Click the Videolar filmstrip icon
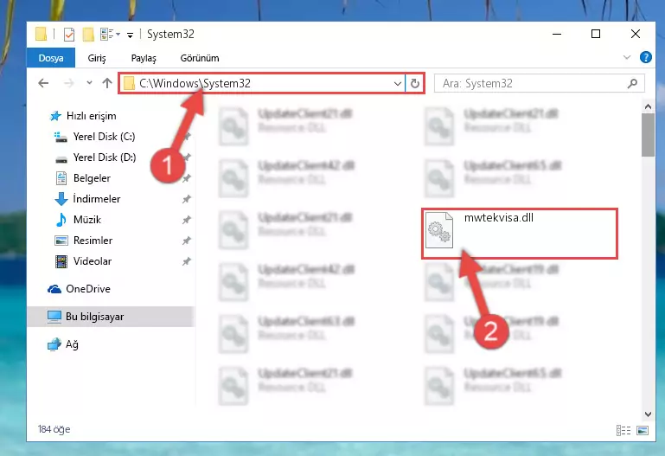Screen dimensions: 665x456 [x=61, y=261]
